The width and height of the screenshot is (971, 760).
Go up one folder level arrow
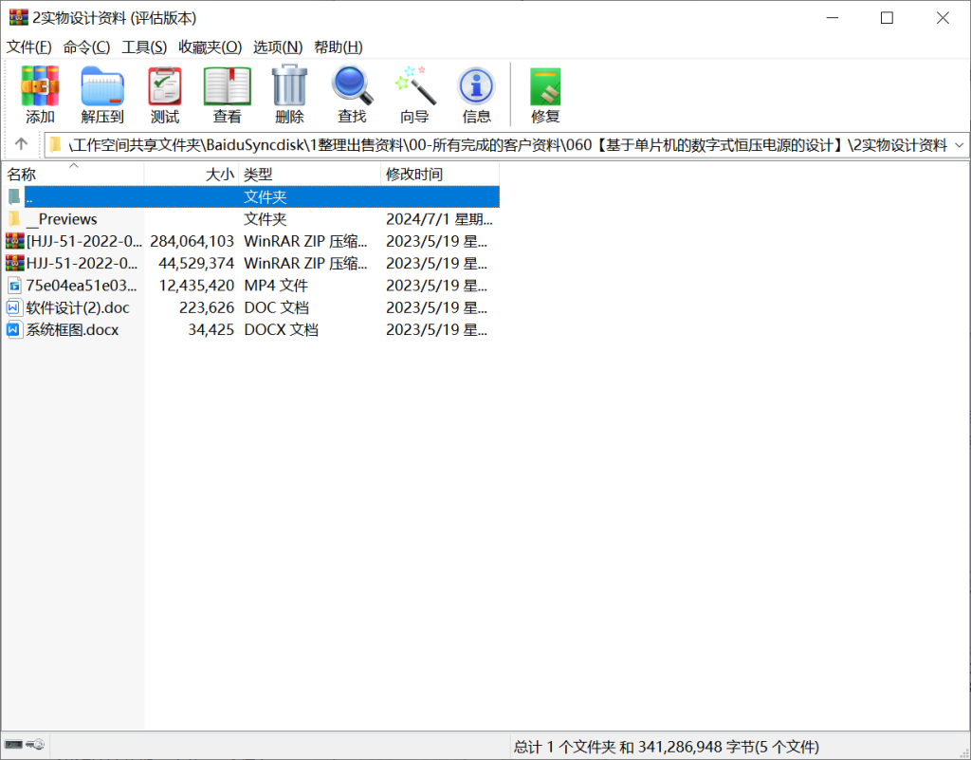pyautogui.click(x=21, y=145)
